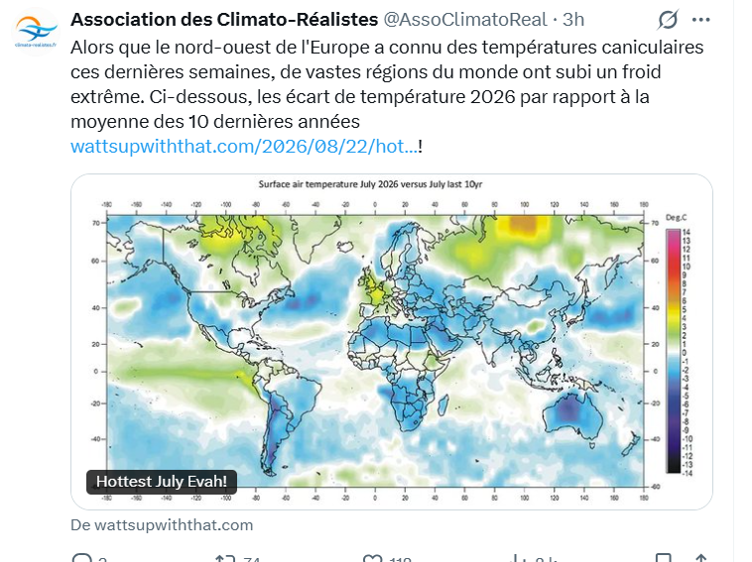Open the temperature anomaly world map image
Image resolution: width=752 pixels, height=562 pixels.
391,341
